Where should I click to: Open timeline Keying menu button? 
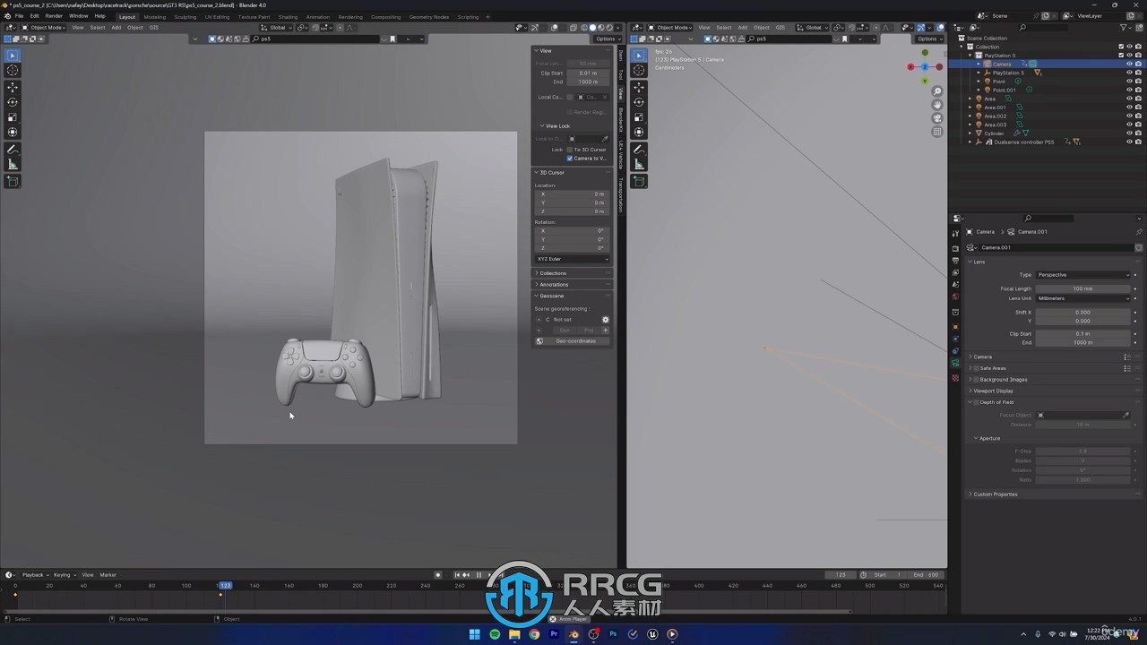click(x=63, y=575)
